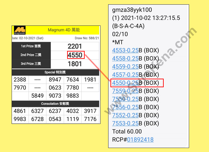
Task: Select consolation number 6728
Action: point(37,119)
